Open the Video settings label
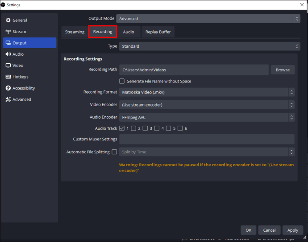 point(18,66)
